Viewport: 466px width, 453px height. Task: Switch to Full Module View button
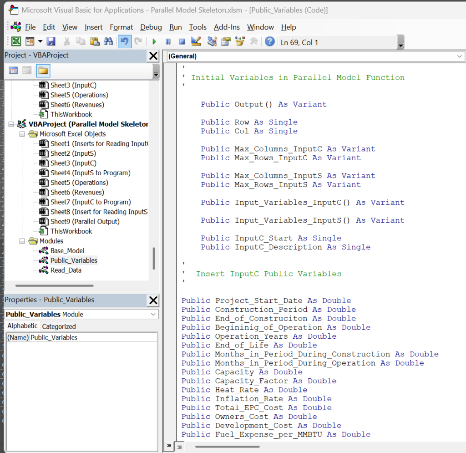(x=179, y=446)
